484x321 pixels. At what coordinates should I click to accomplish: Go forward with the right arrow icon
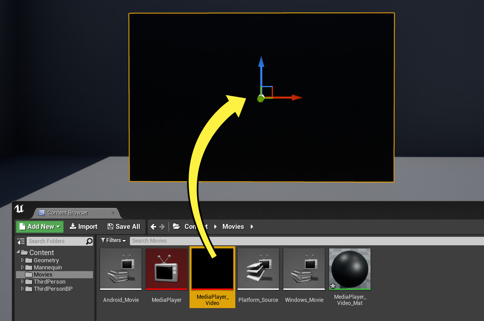[162, 227]
